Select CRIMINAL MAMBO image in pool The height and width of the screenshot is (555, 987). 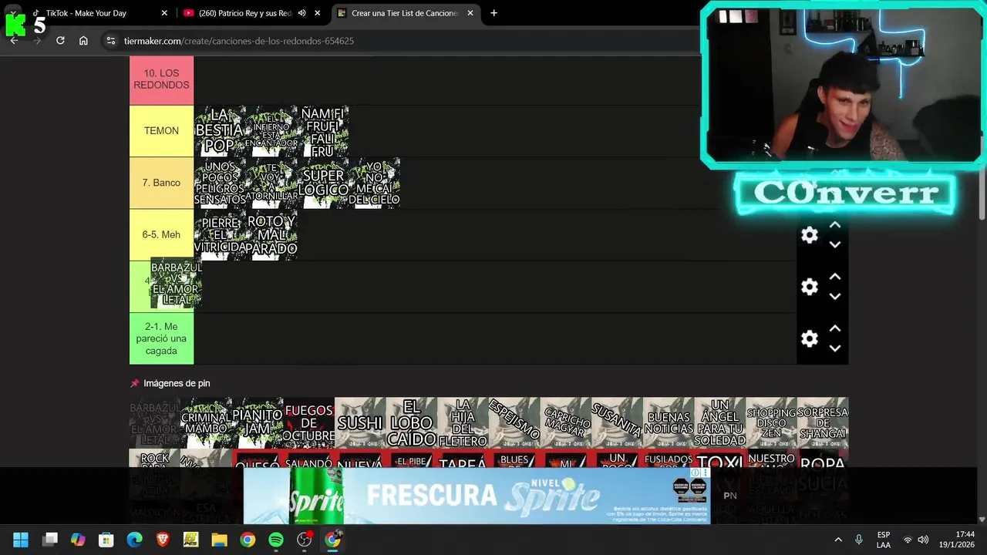[206, 423]
